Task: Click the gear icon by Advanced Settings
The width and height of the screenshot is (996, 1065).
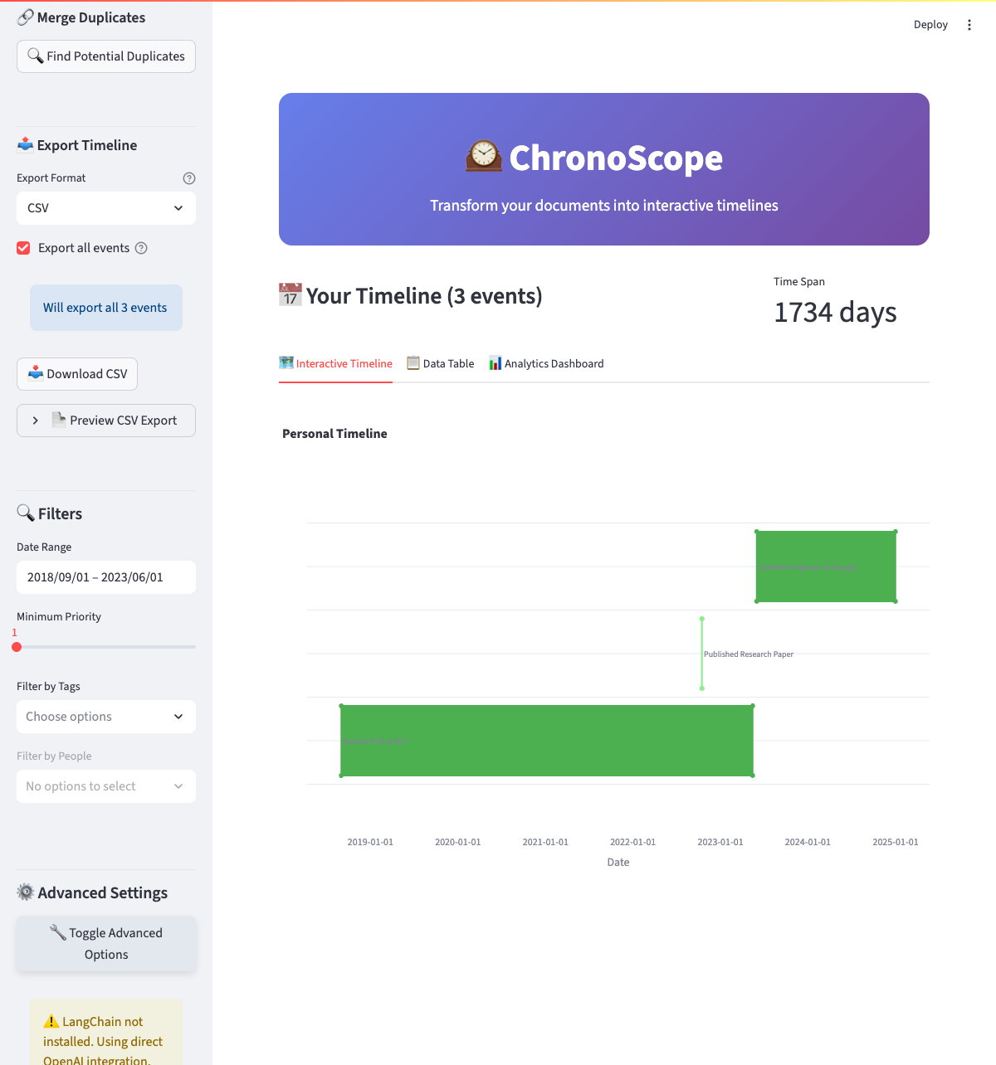Action: [26, 892]
